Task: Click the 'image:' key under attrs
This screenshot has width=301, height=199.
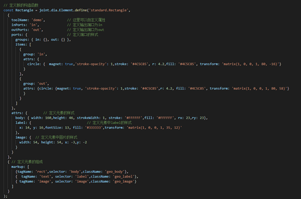Action: 21,138
